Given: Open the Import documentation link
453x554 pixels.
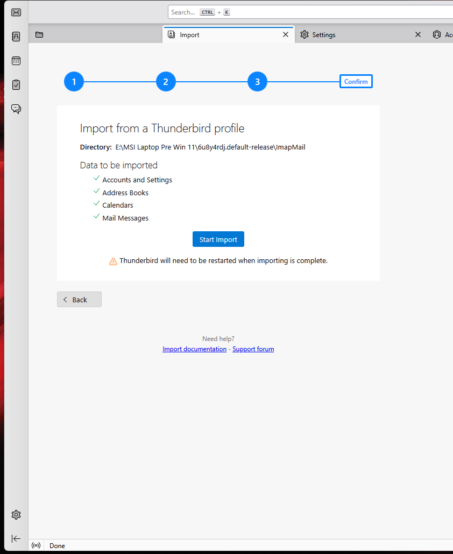Looking at the screenshot, I should 194,349.
